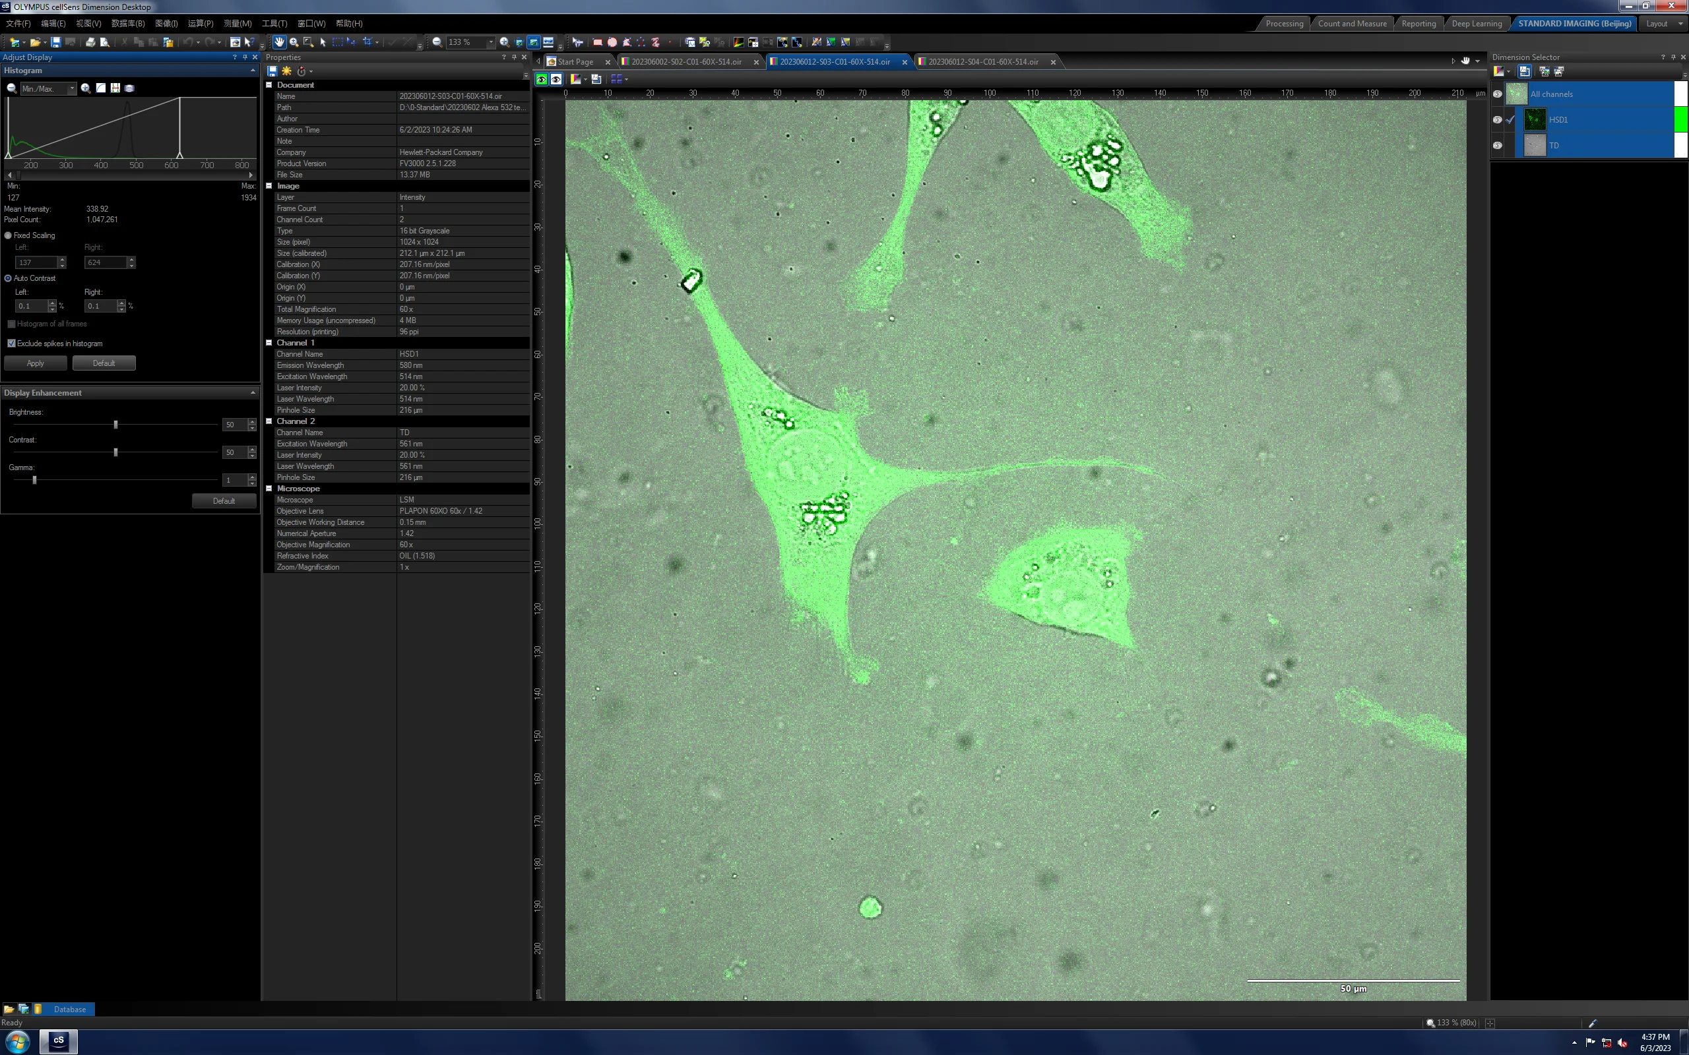Click the Save icon in main toolbar
Viewport: 1689px width, 1055px height.
55,42
